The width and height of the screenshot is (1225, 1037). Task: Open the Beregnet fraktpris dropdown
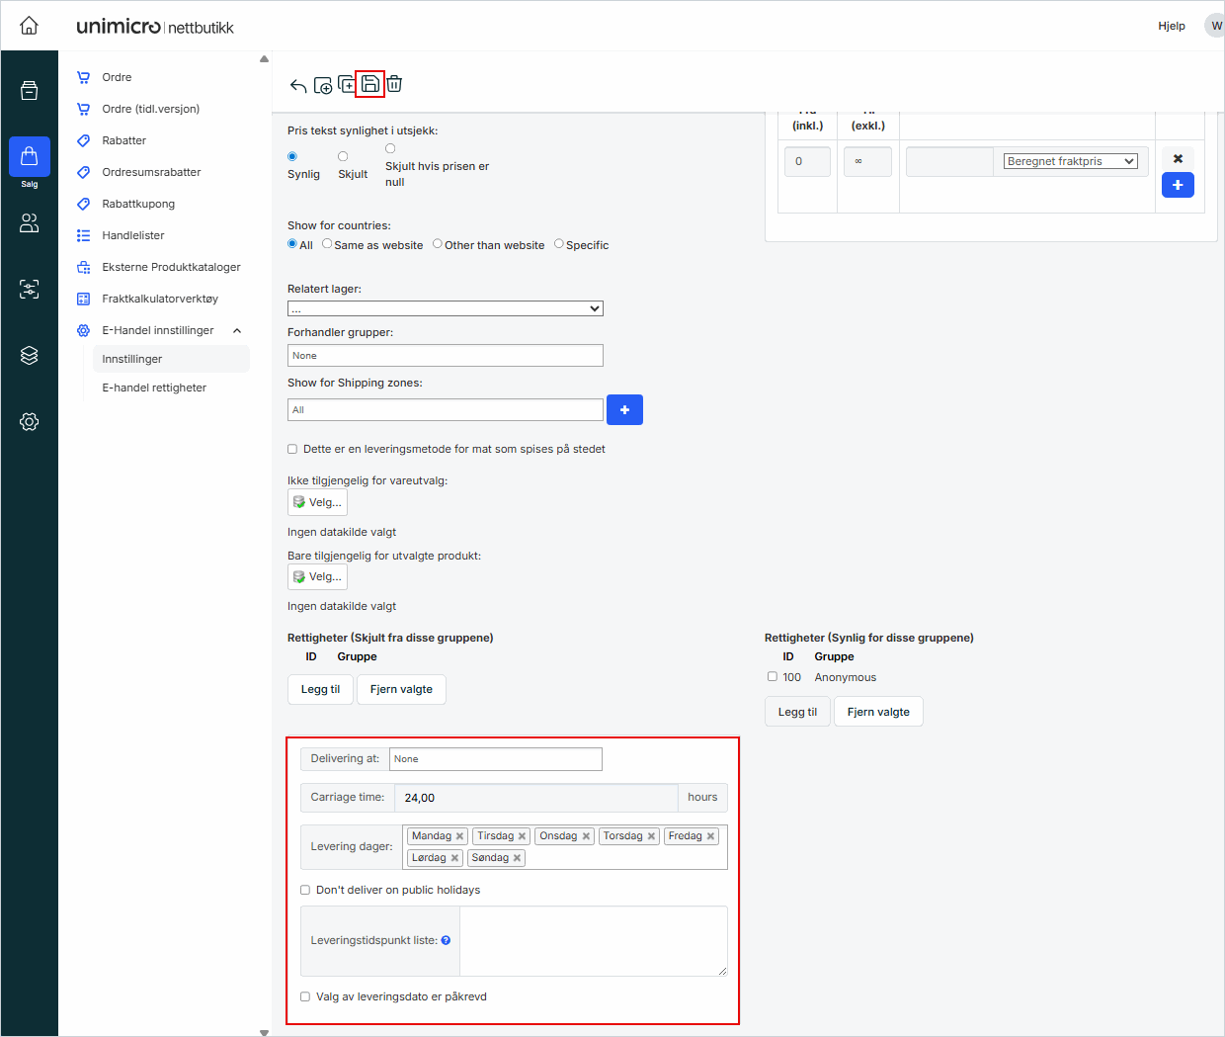[1070, 161]
